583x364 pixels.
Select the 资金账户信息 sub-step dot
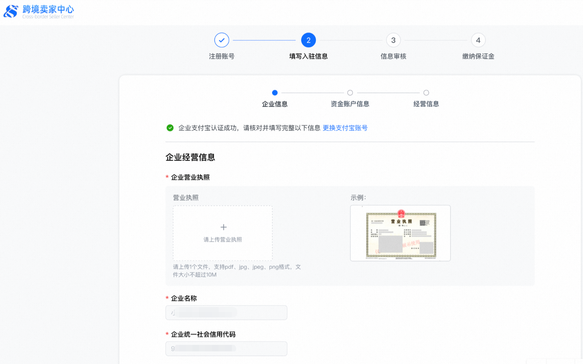pyautogui.click(x=350, y=93)
